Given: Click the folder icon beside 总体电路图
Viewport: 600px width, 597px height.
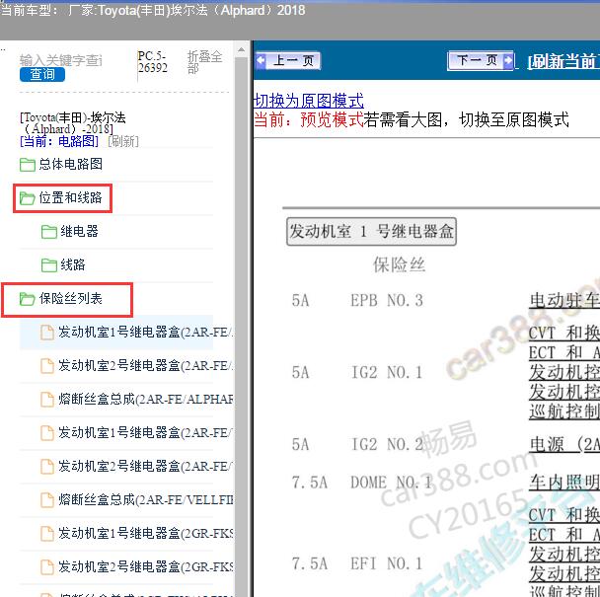Looking at the screenshot, I should tap(28, 165).
